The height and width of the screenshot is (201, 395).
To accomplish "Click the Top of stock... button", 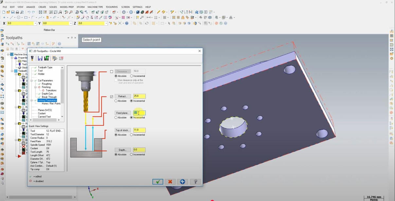I will pos(123,130).
